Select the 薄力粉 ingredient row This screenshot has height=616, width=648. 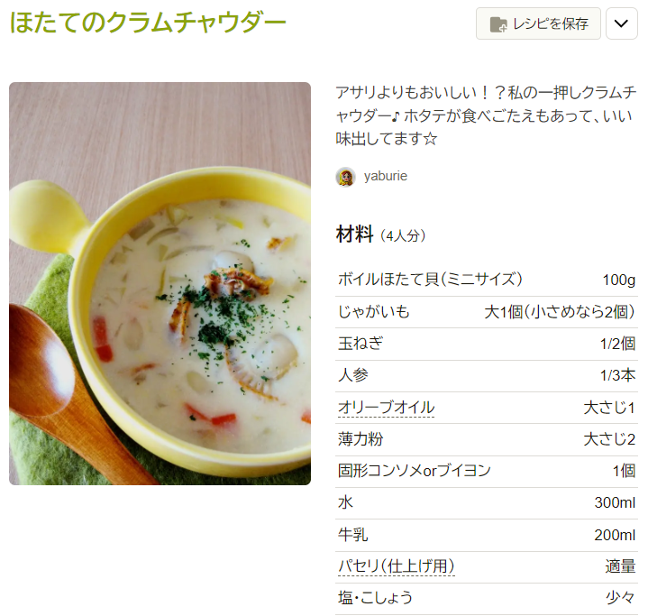coord(487,440)
